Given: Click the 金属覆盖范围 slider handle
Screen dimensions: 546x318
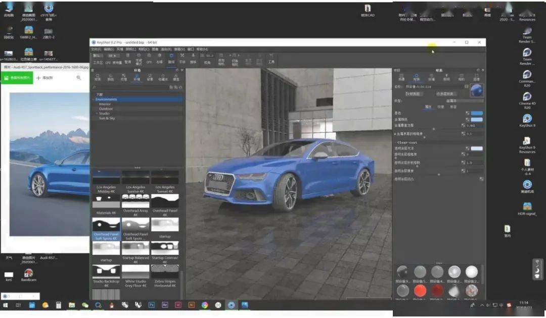Looking at the screenshot, I should [x=434, y=129].
